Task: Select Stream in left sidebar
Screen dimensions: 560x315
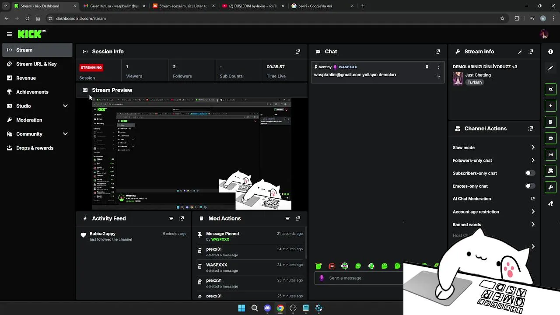Action: point(37,50)
